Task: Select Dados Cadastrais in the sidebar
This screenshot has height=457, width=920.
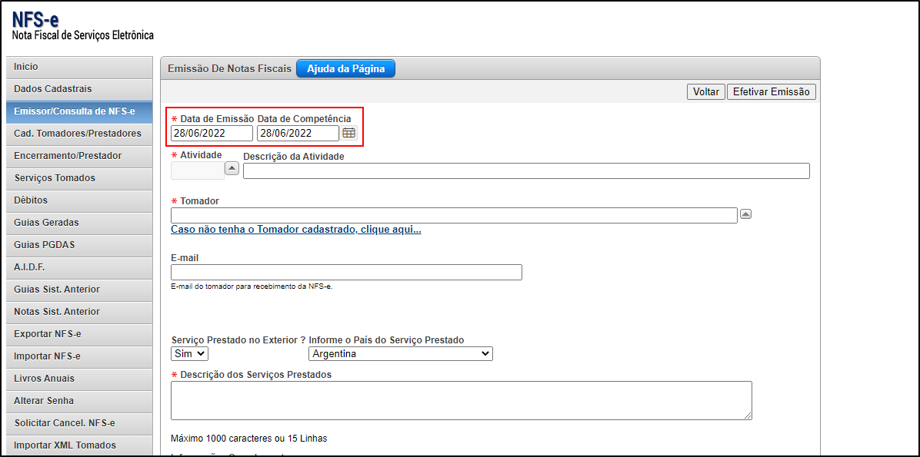Action: click(52, 89)
